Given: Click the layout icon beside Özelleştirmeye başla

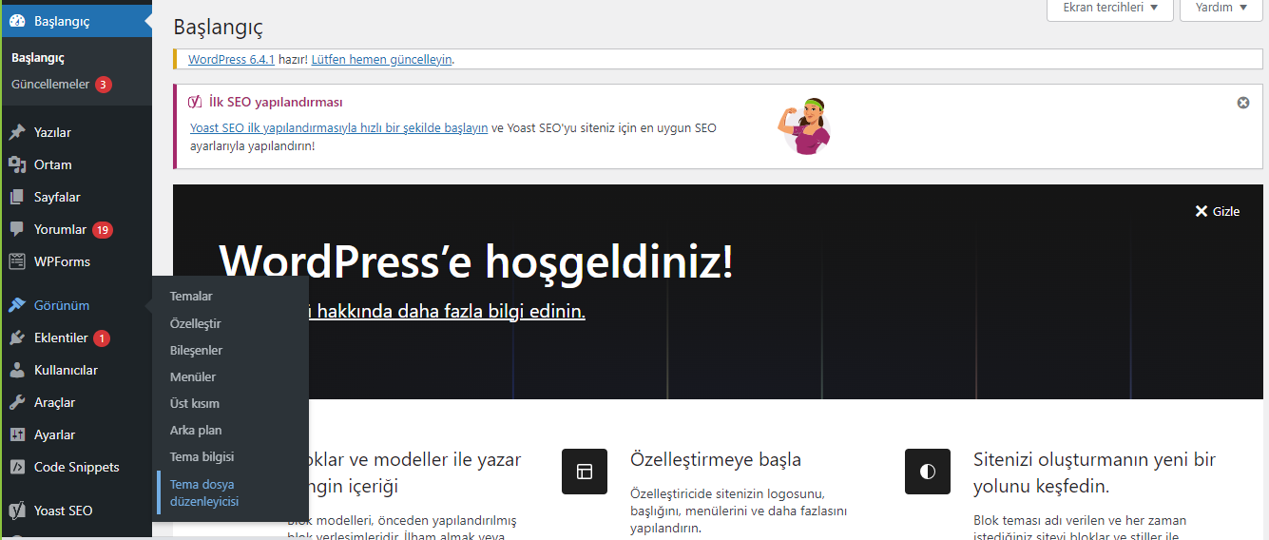Looking at the screenshot, I should [585, 471].
